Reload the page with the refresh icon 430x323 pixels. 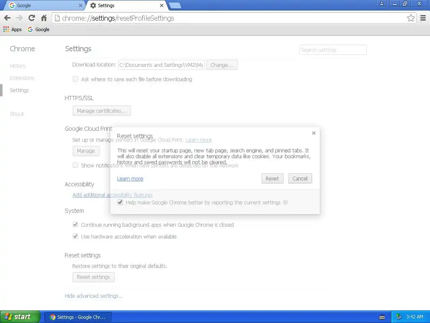click(31, 18)
